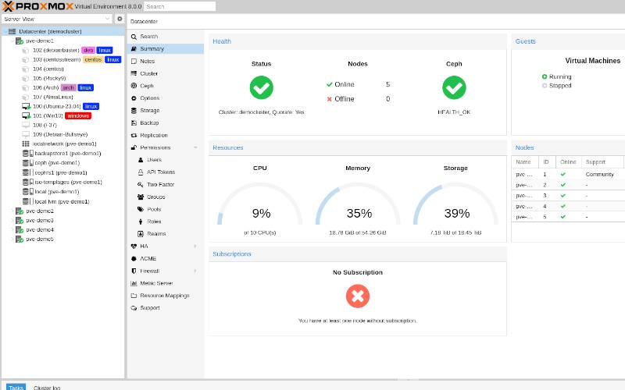
Task: Click the localnetwork (pve-demo1) grid icon
Action: pyautogui.click(x=26, y=144)
